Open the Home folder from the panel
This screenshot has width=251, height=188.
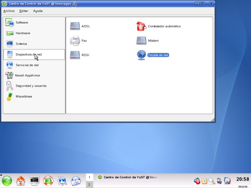click(21, 181)
